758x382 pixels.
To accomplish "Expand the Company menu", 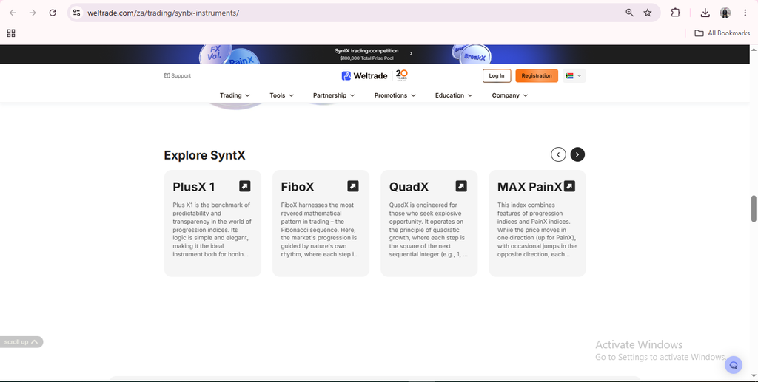I will coord(510,95).
